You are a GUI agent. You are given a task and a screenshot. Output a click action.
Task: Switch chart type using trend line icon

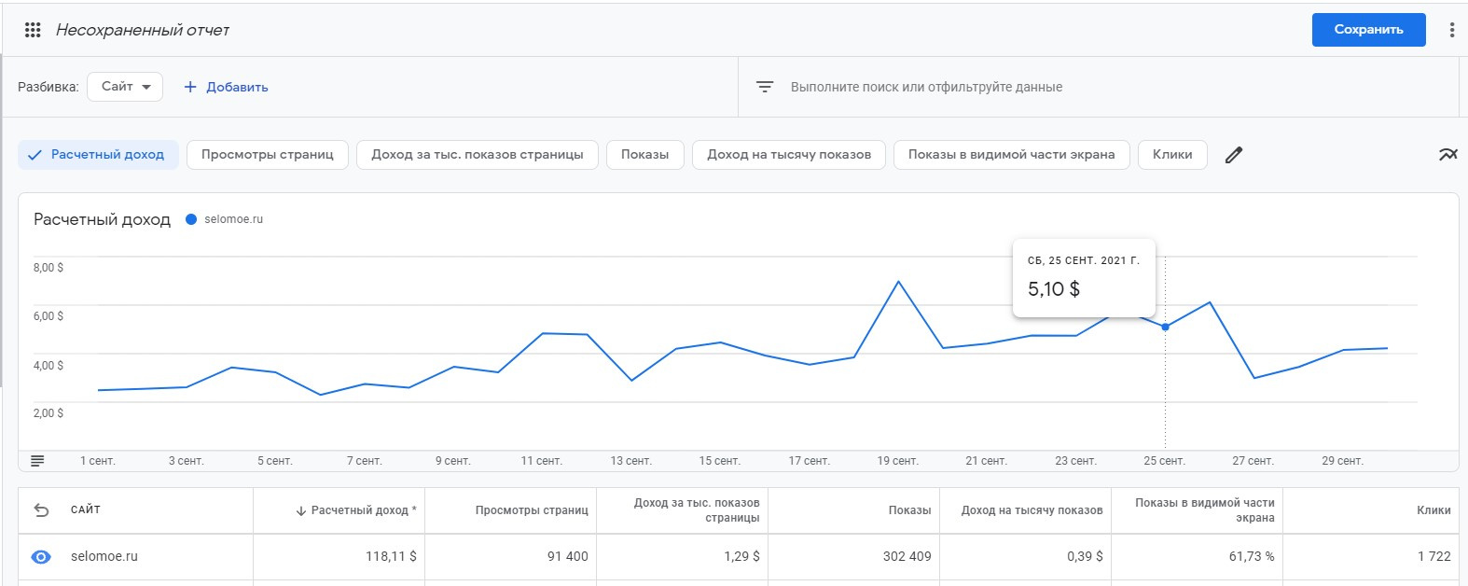[1447, 155]
